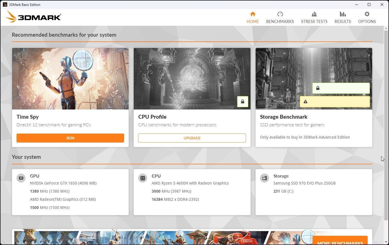Open the Time Spy thumbnail image
This screenshot has height=245, width=389.
70,79
